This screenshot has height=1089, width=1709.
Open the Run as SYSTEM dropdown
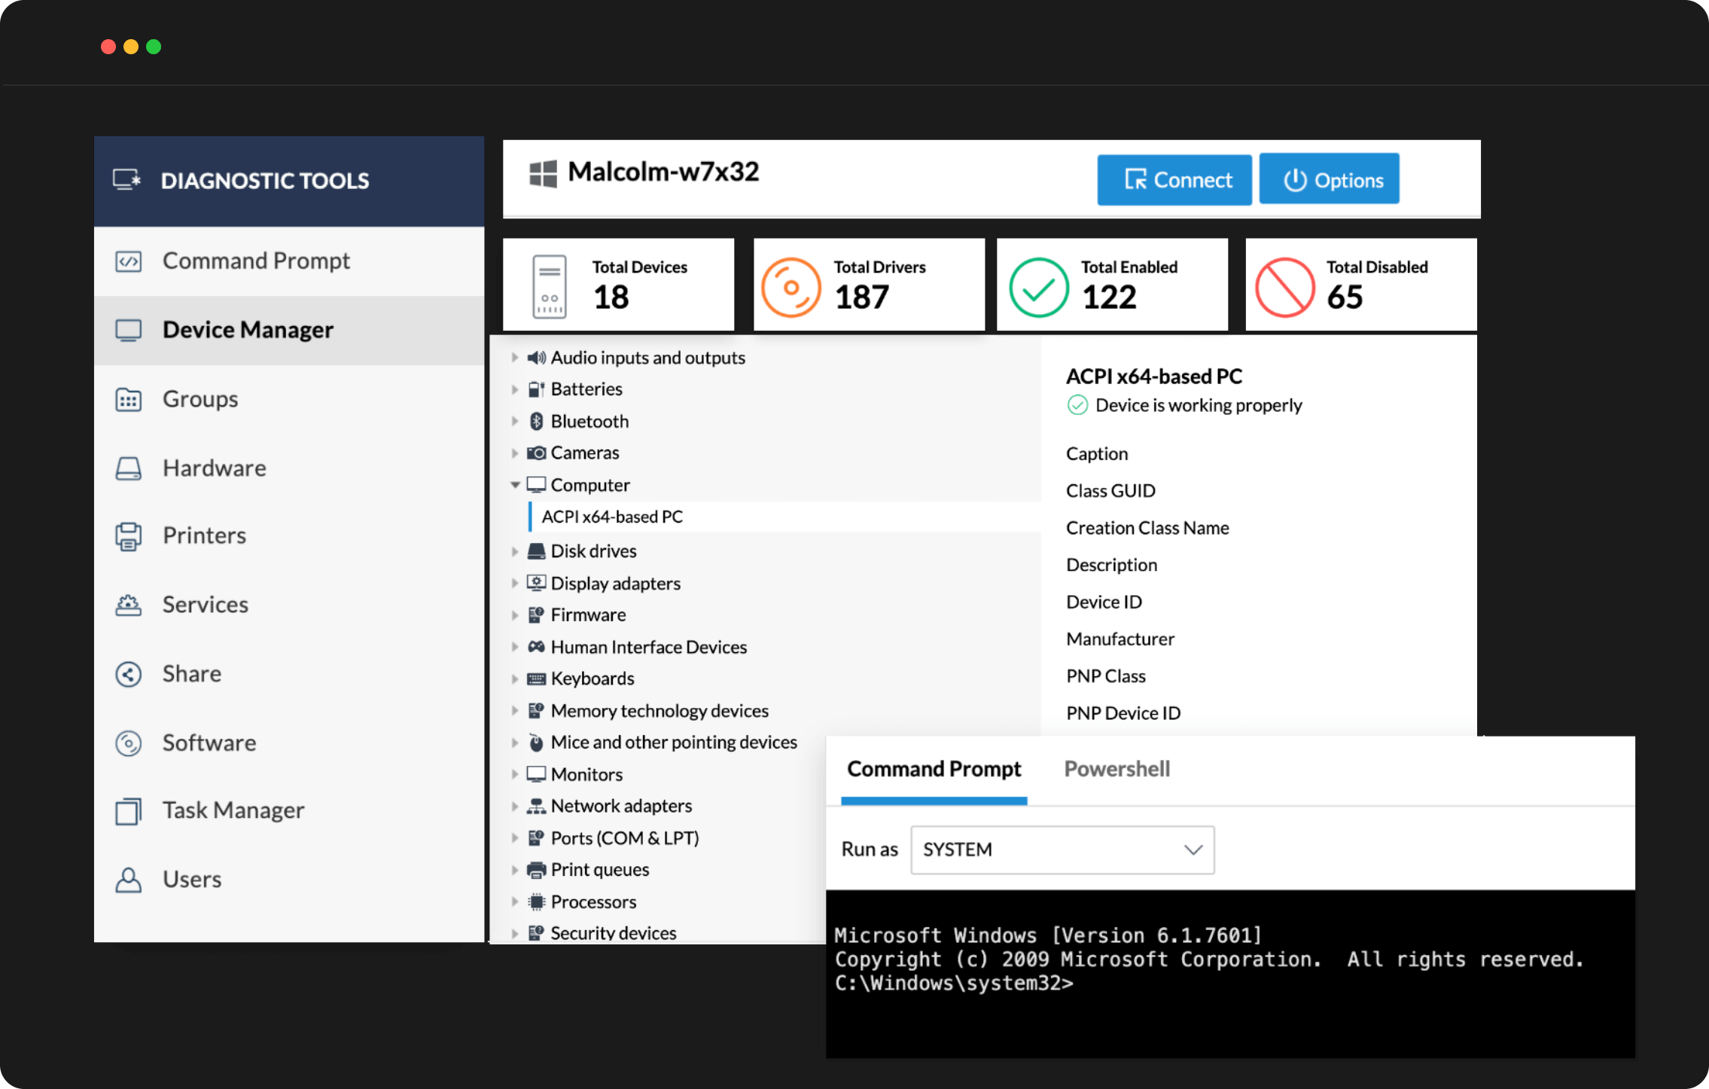click(1059, 849)
